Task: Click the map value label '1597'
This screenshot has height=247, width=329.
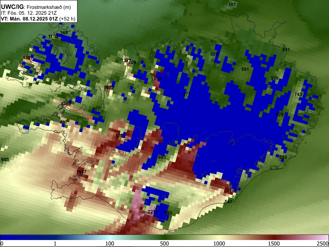Action: [81, 172]
